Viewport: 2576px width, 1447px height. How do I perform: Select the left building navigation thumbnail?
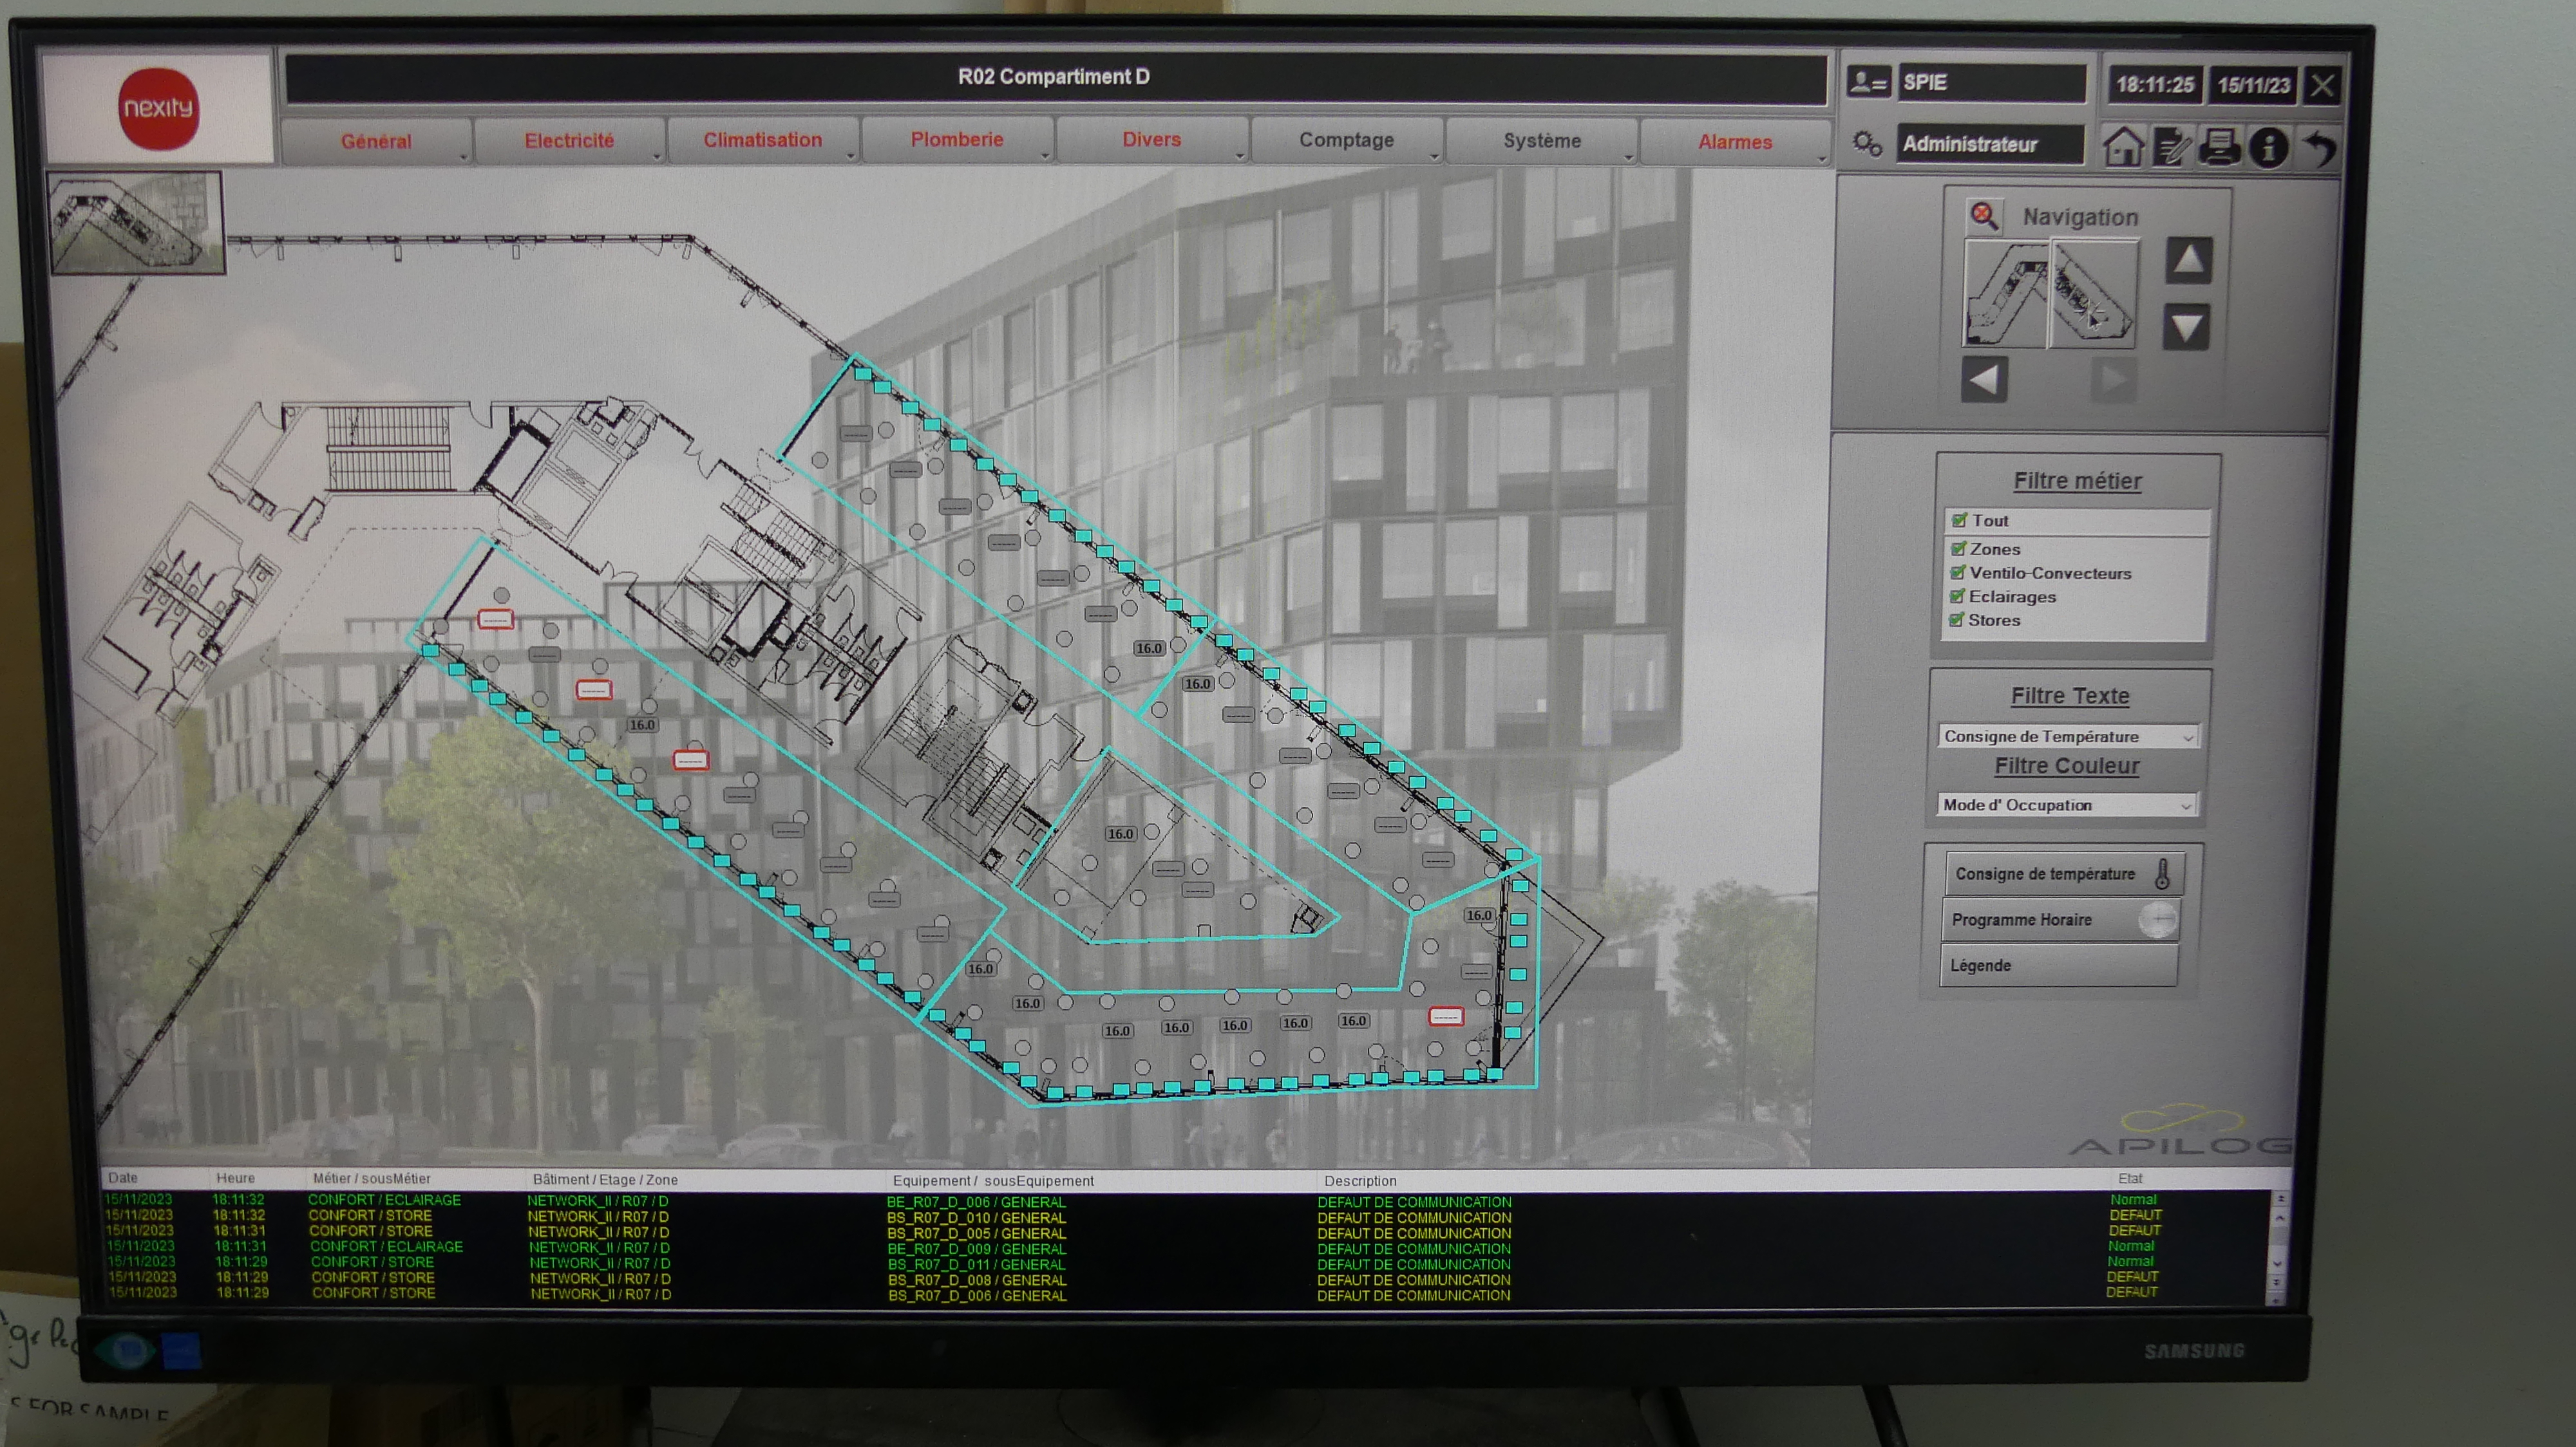pos(2006,294)
